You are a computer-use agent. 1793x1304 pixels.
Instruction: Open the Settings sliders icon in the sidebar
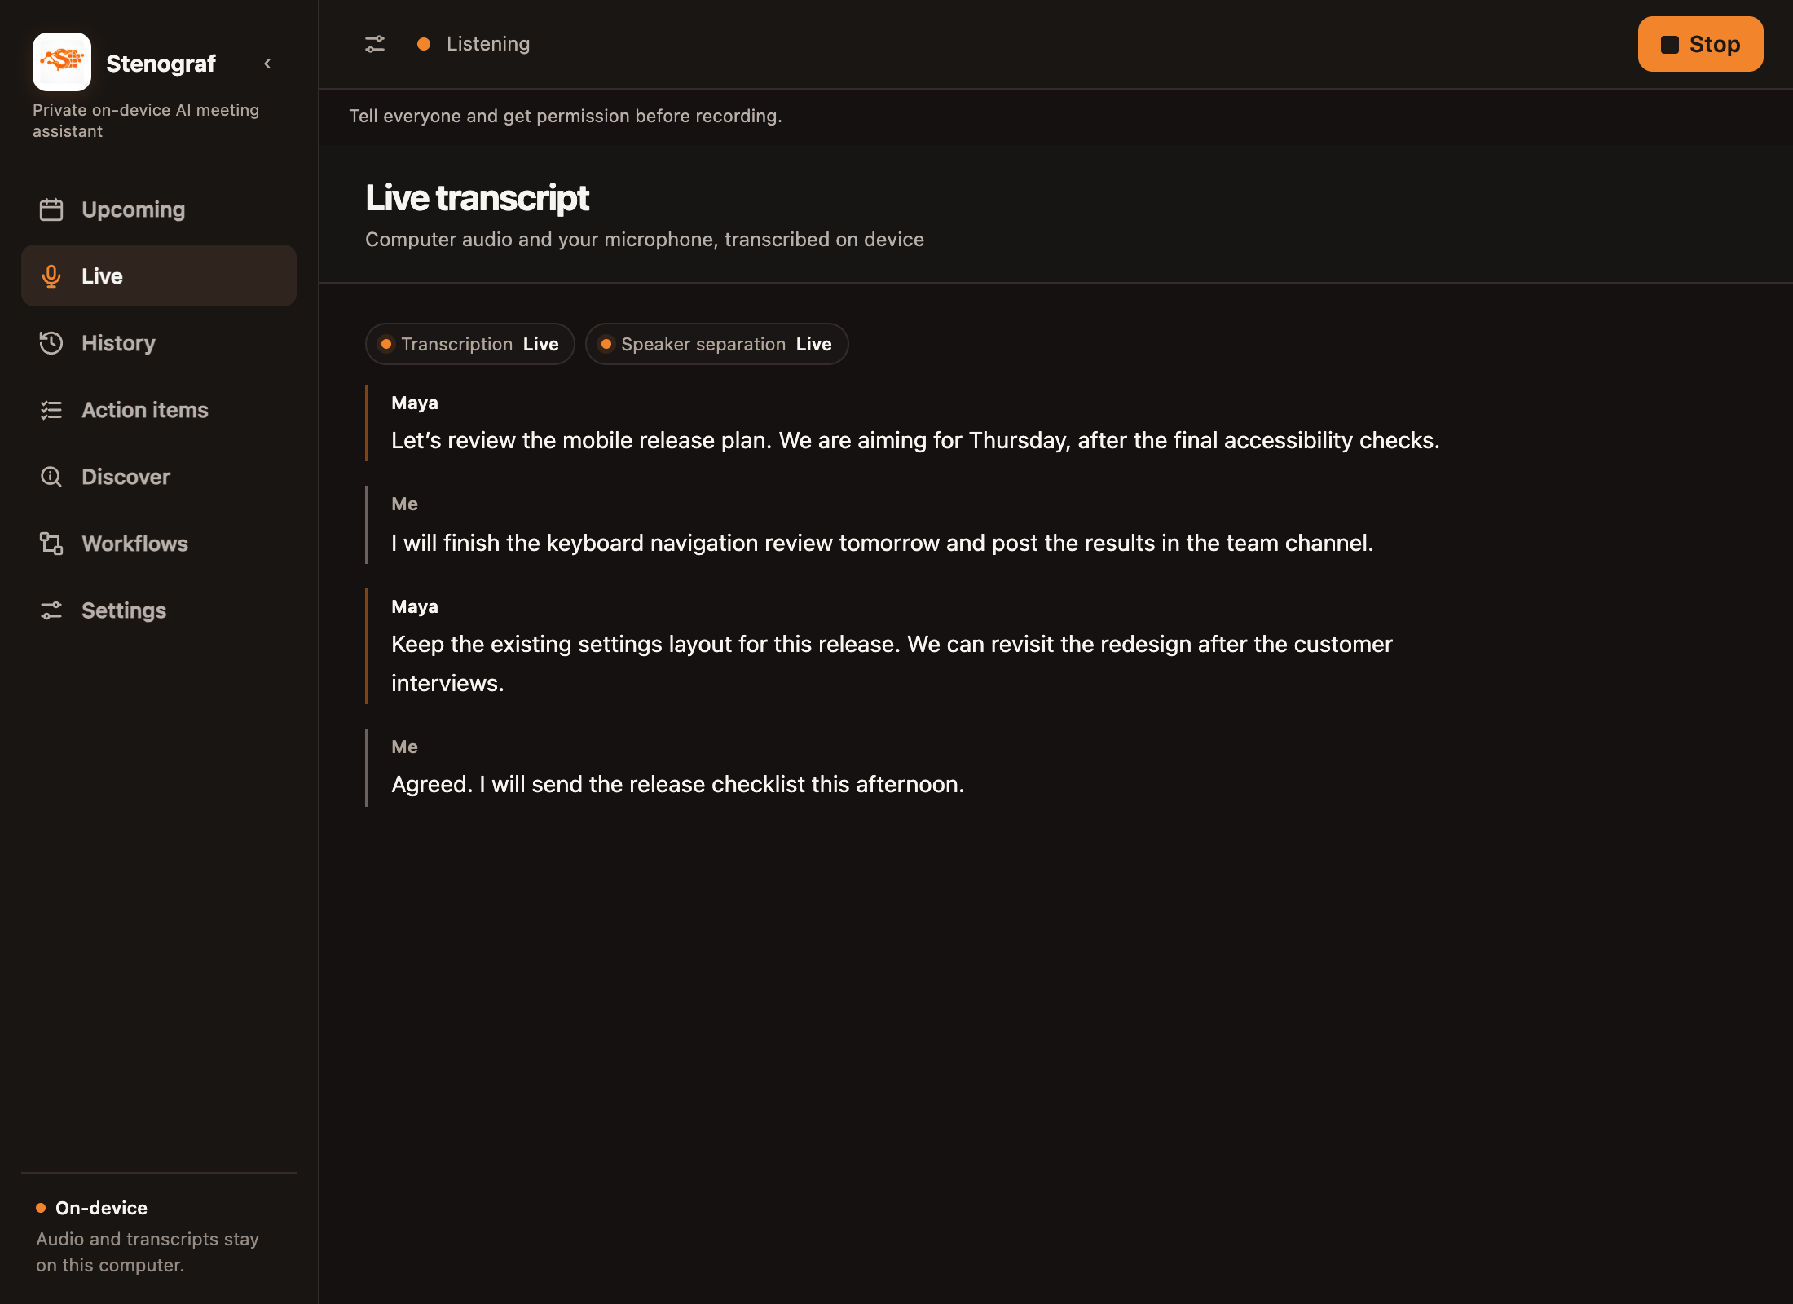coord(51,610)
